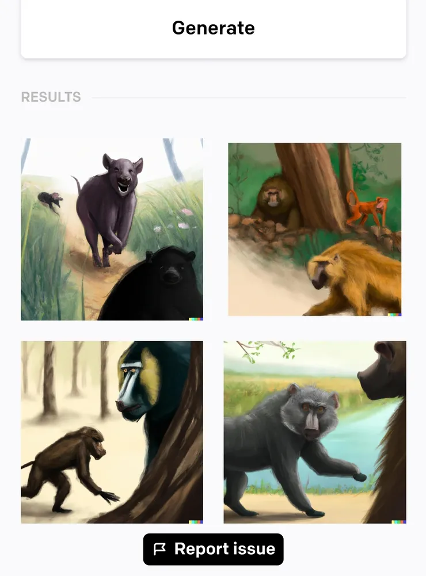Click the Report issue button
The image size is (426, 576).
click(x=213, y=549)
